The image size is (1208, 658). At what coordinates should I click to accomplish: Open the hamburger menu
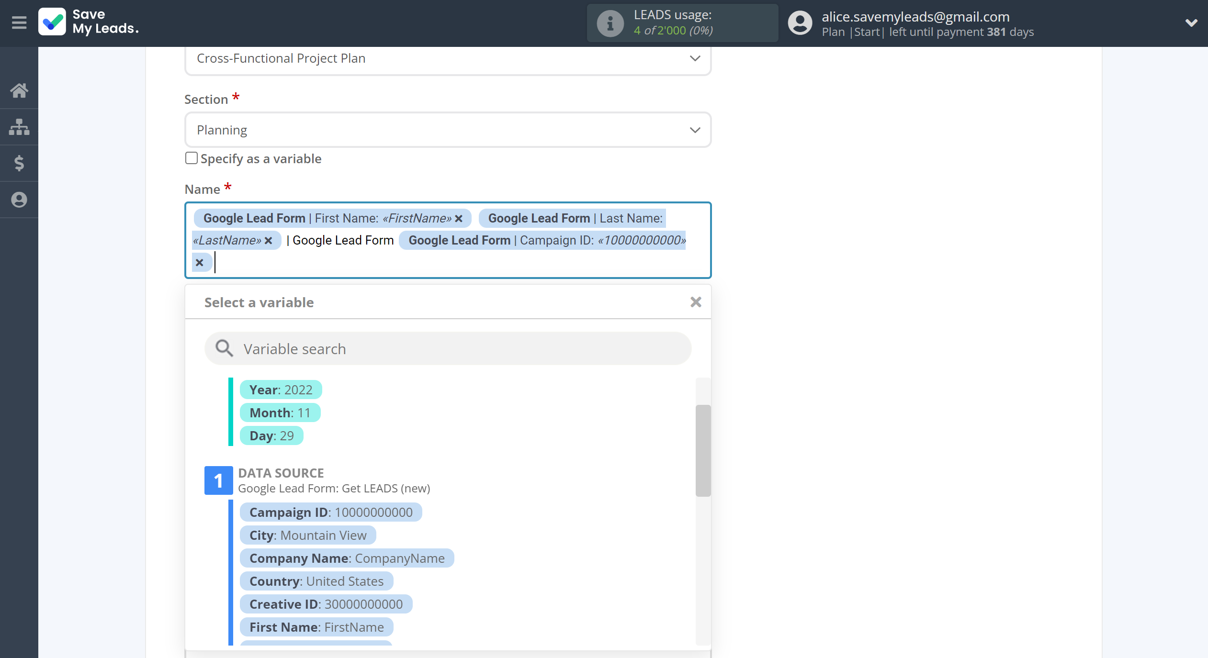pos(19,22)
